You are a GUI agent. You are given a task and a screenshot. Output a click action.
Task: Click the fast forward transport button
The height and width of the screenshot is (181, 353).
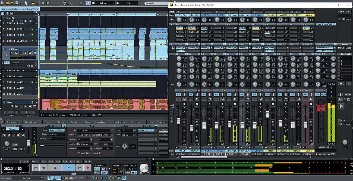point(80,168)
